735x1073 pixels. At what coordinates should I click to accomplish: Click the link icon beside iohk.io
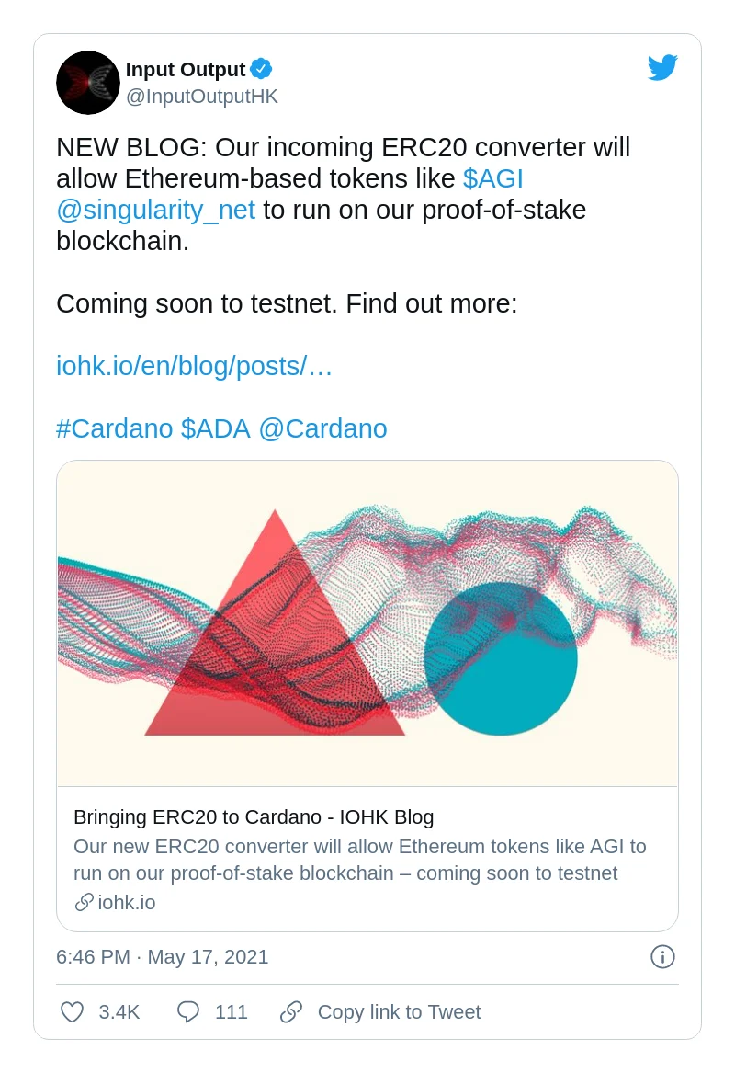point(84,903)
